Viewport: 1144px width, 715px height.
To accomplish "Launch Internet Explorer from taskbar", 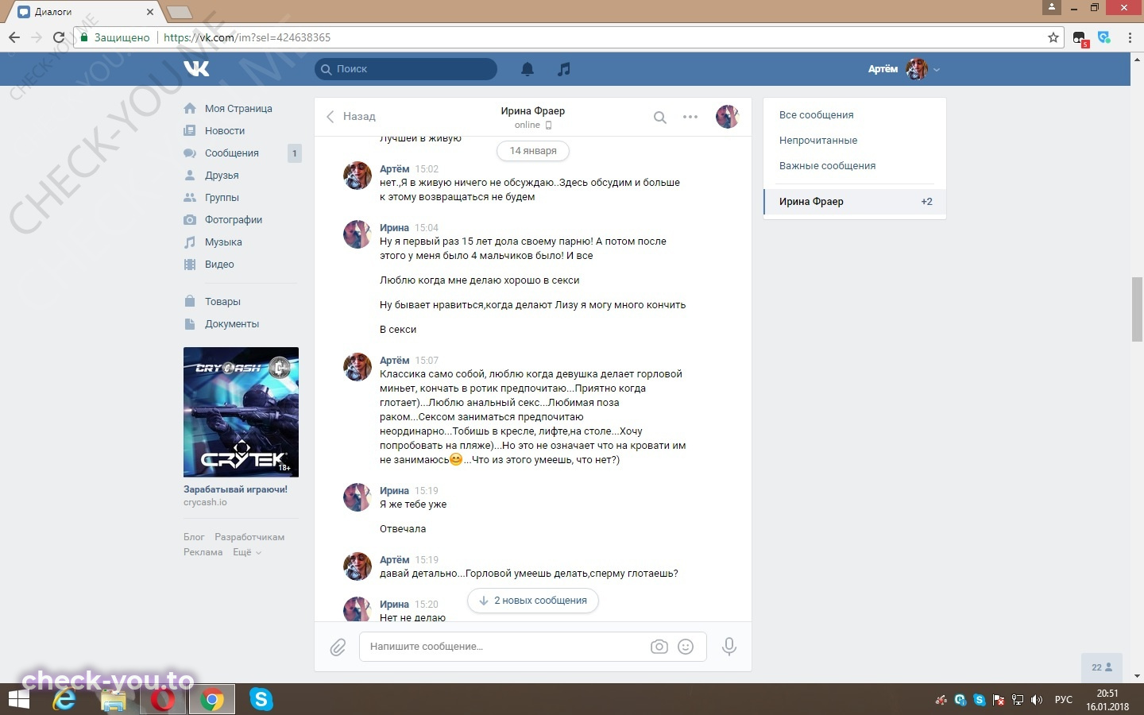I will coord(64,700).
